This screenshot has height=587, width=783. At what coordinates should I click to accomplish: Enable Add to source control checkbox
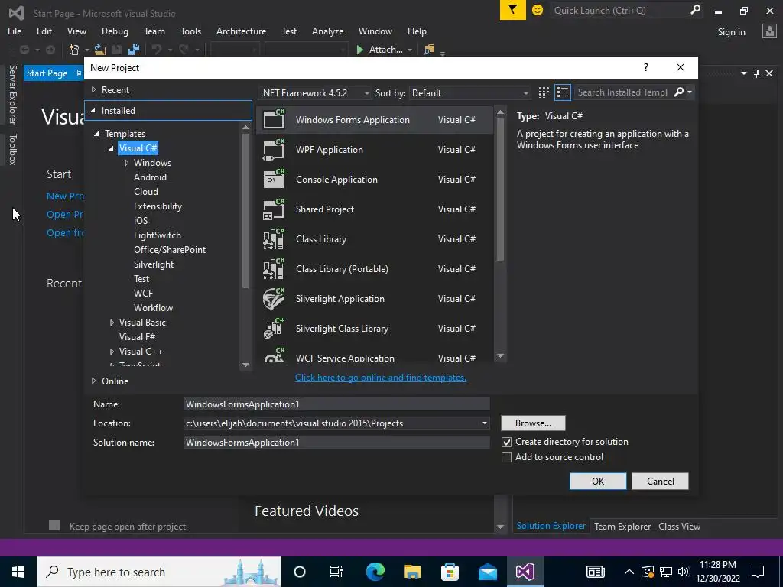506,457
